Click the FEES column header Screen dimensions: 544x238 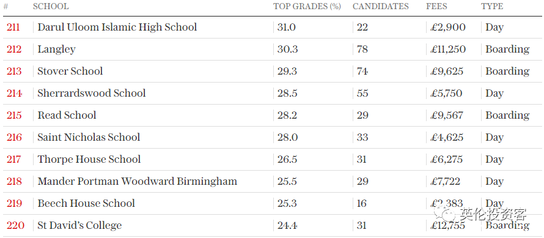tap(437, 6)
